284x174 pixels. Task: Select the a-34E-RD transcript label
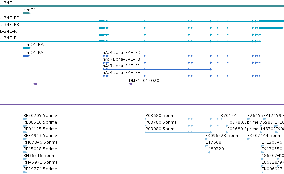click(10, 18)
